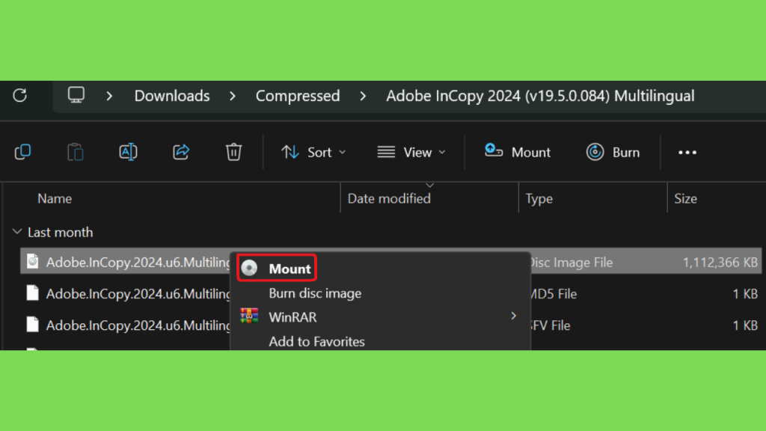
Task: Click the Disc Image File type cell
Action: 572,263
